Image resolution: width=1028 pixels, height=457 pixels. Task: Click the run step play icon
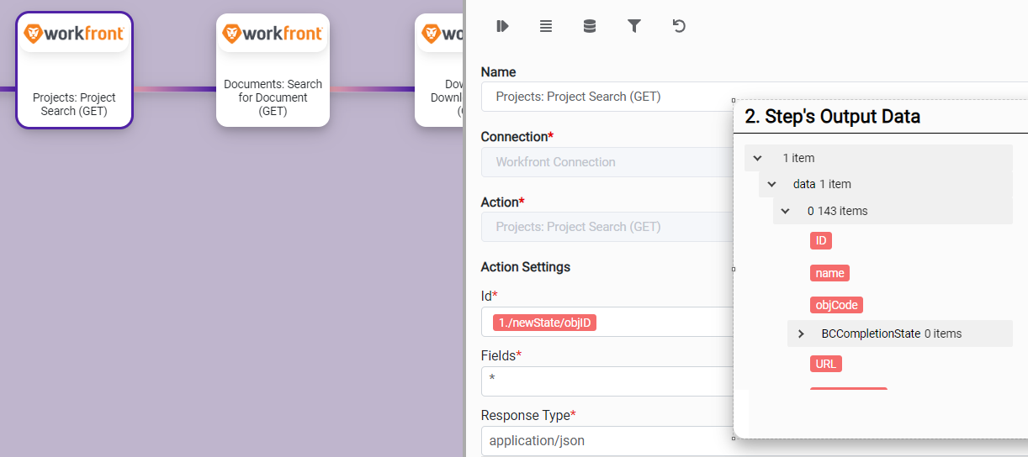pyautogui.click(x=502, y=26)
